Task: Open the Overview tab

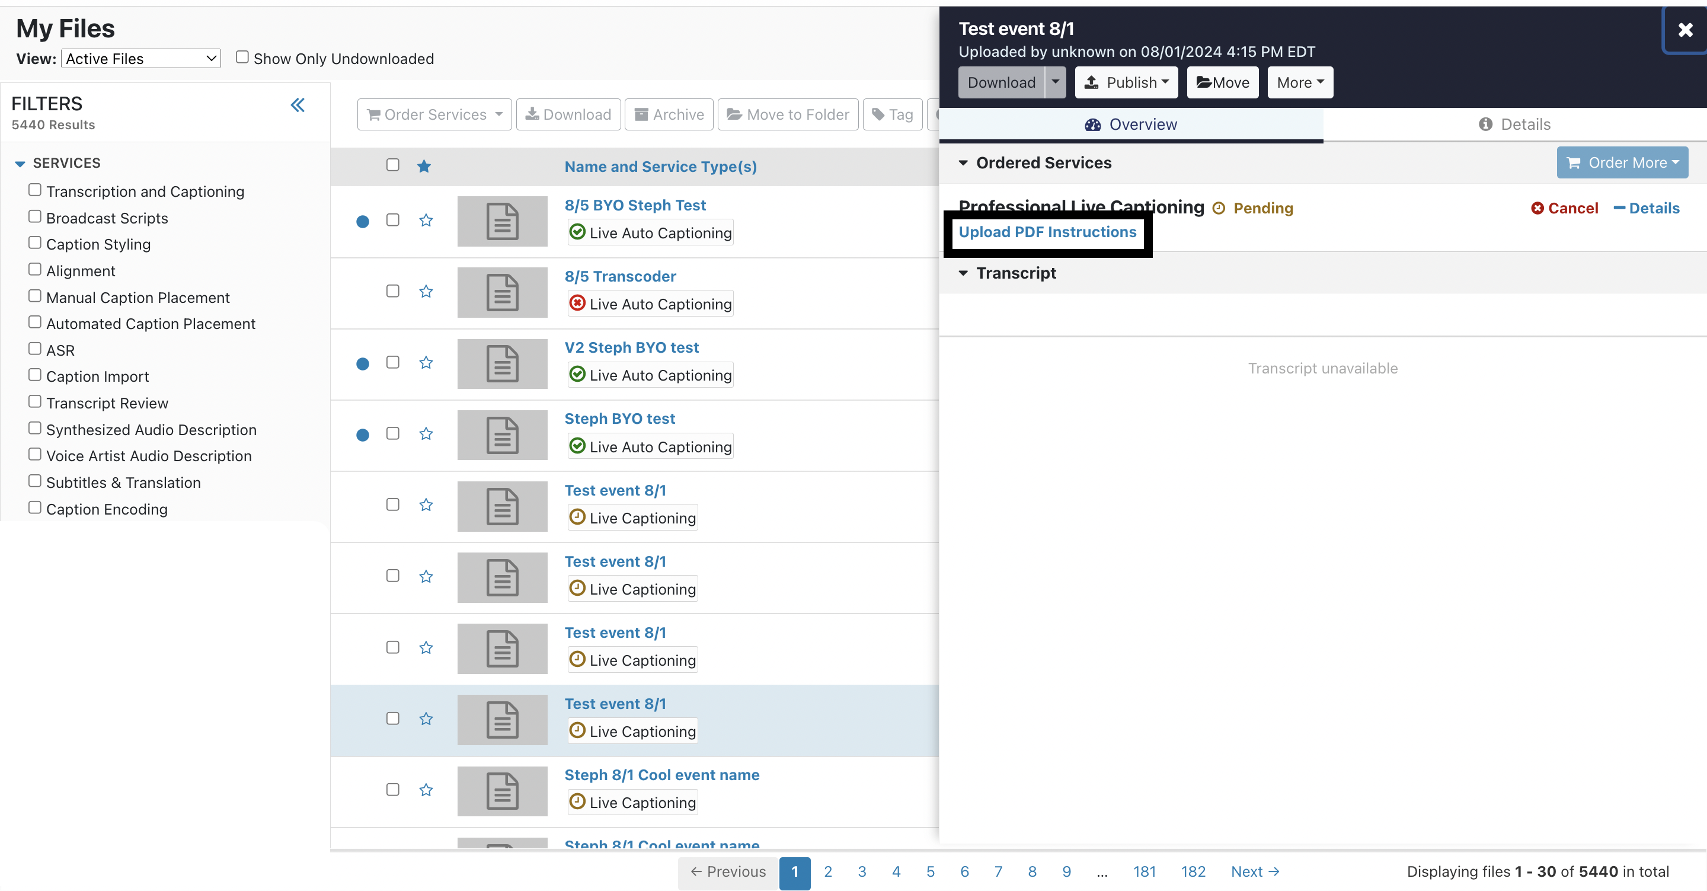Action: [1130, 124]
